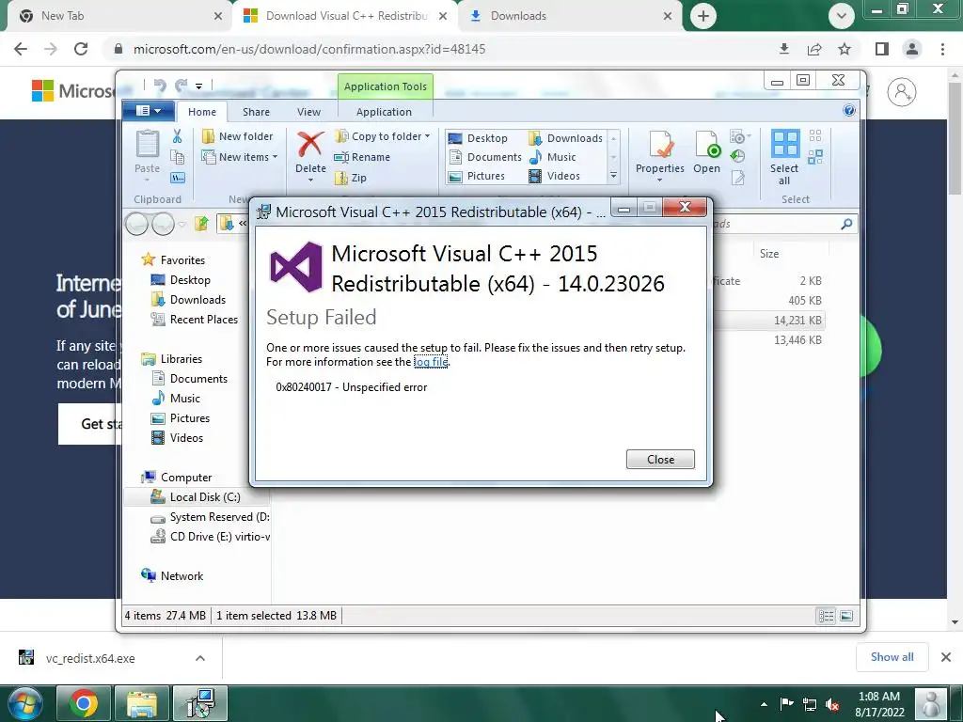This screenshot has height=722, width=963.
Task: Click the History icon in ribbon
Action: (x=737, y=157)
